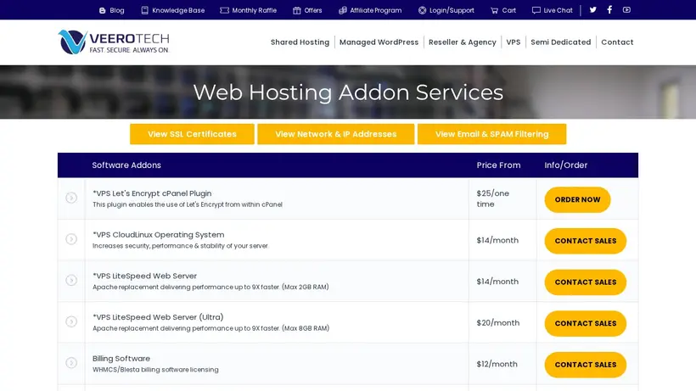The image size is (696, 391).
Task: Contact Sales for CloudLinux Operating System
Action: click(586, 241)
